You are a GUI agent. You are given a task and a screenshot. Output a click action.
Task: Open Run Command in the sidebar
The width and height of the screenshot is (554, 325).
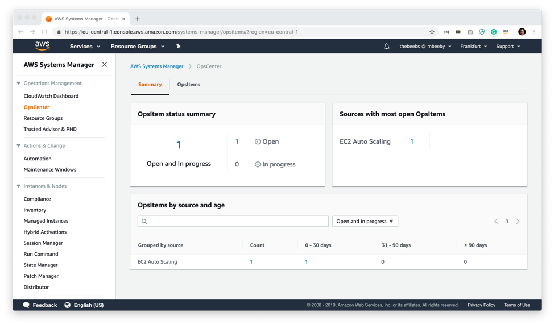(x=41, y=254)
